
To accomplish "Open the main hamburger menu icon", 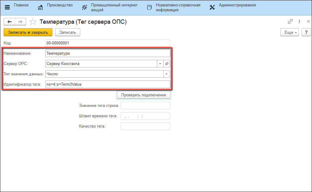I will coord(7,8).
